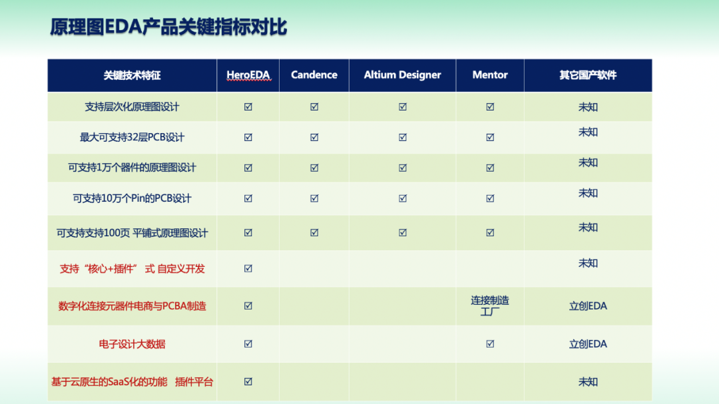Screen dimensions: 719x404
Task: Select the red row label 支持"核心+插件"式 自定义开发
Action: tap(132, 269)
